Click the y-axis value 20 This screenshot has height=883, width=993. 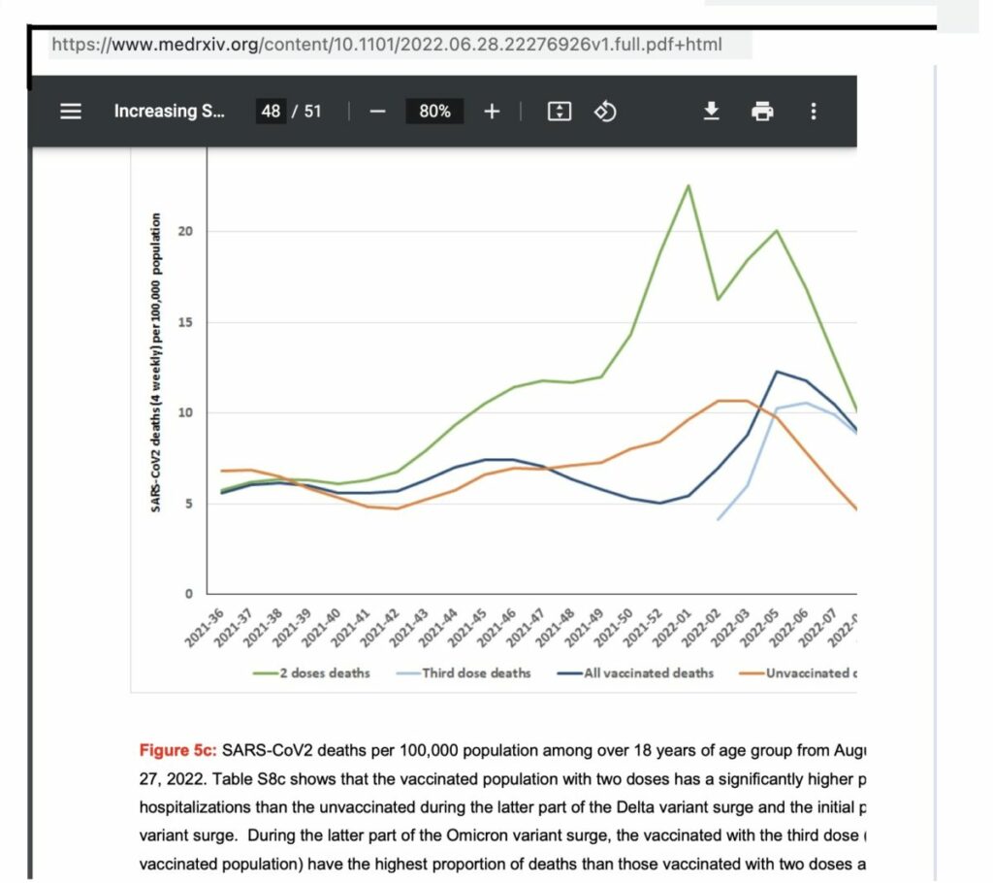[185, 231]
